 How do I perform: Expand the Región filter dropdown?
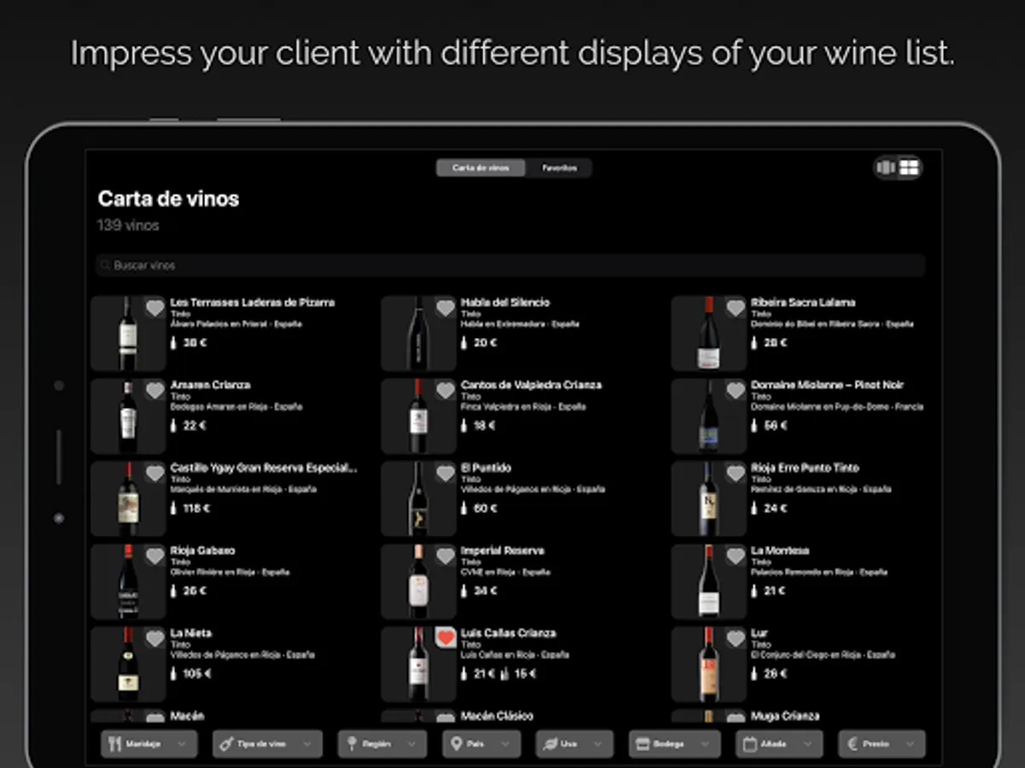pyautogui.click(x=382, y=744)
